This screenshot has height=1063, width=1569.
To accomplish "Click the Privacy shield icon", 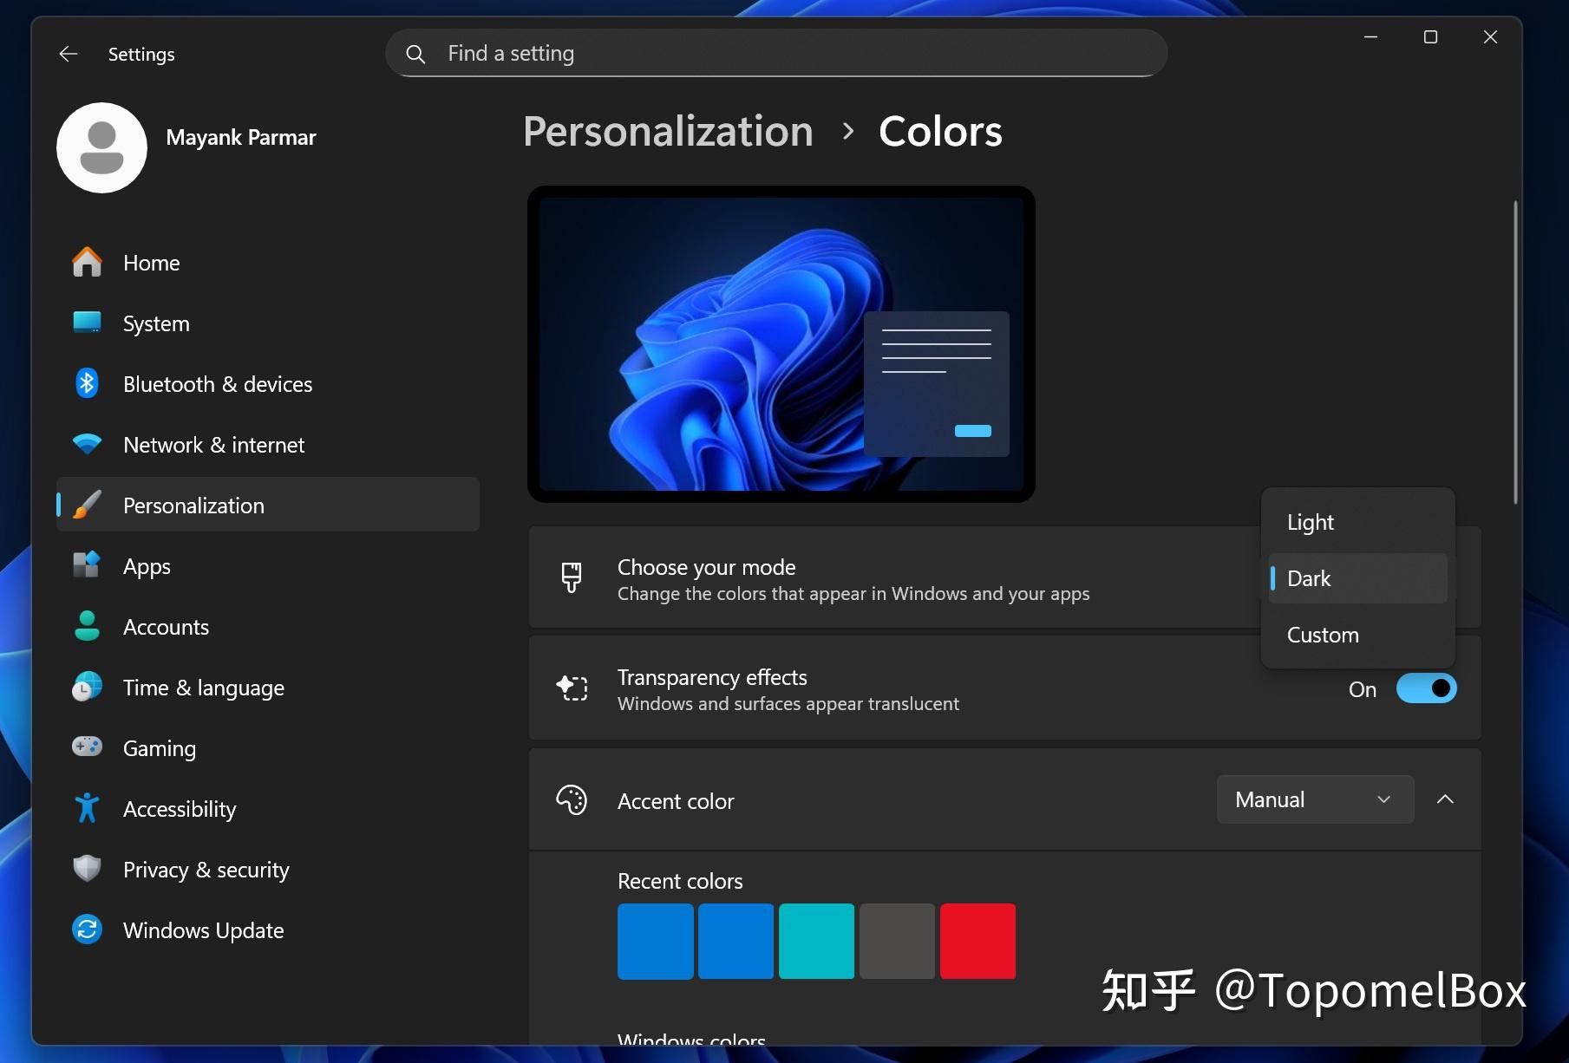I will (87, 868).
